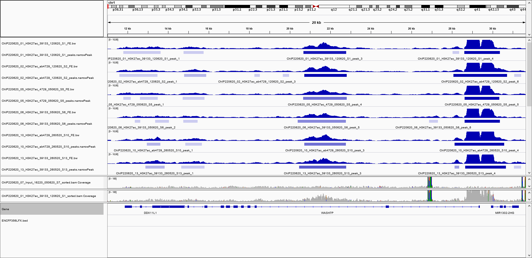
Task: Click the S6_peak_5 feature bar in the S6 narrowPeak track
Action: (322, 121)
